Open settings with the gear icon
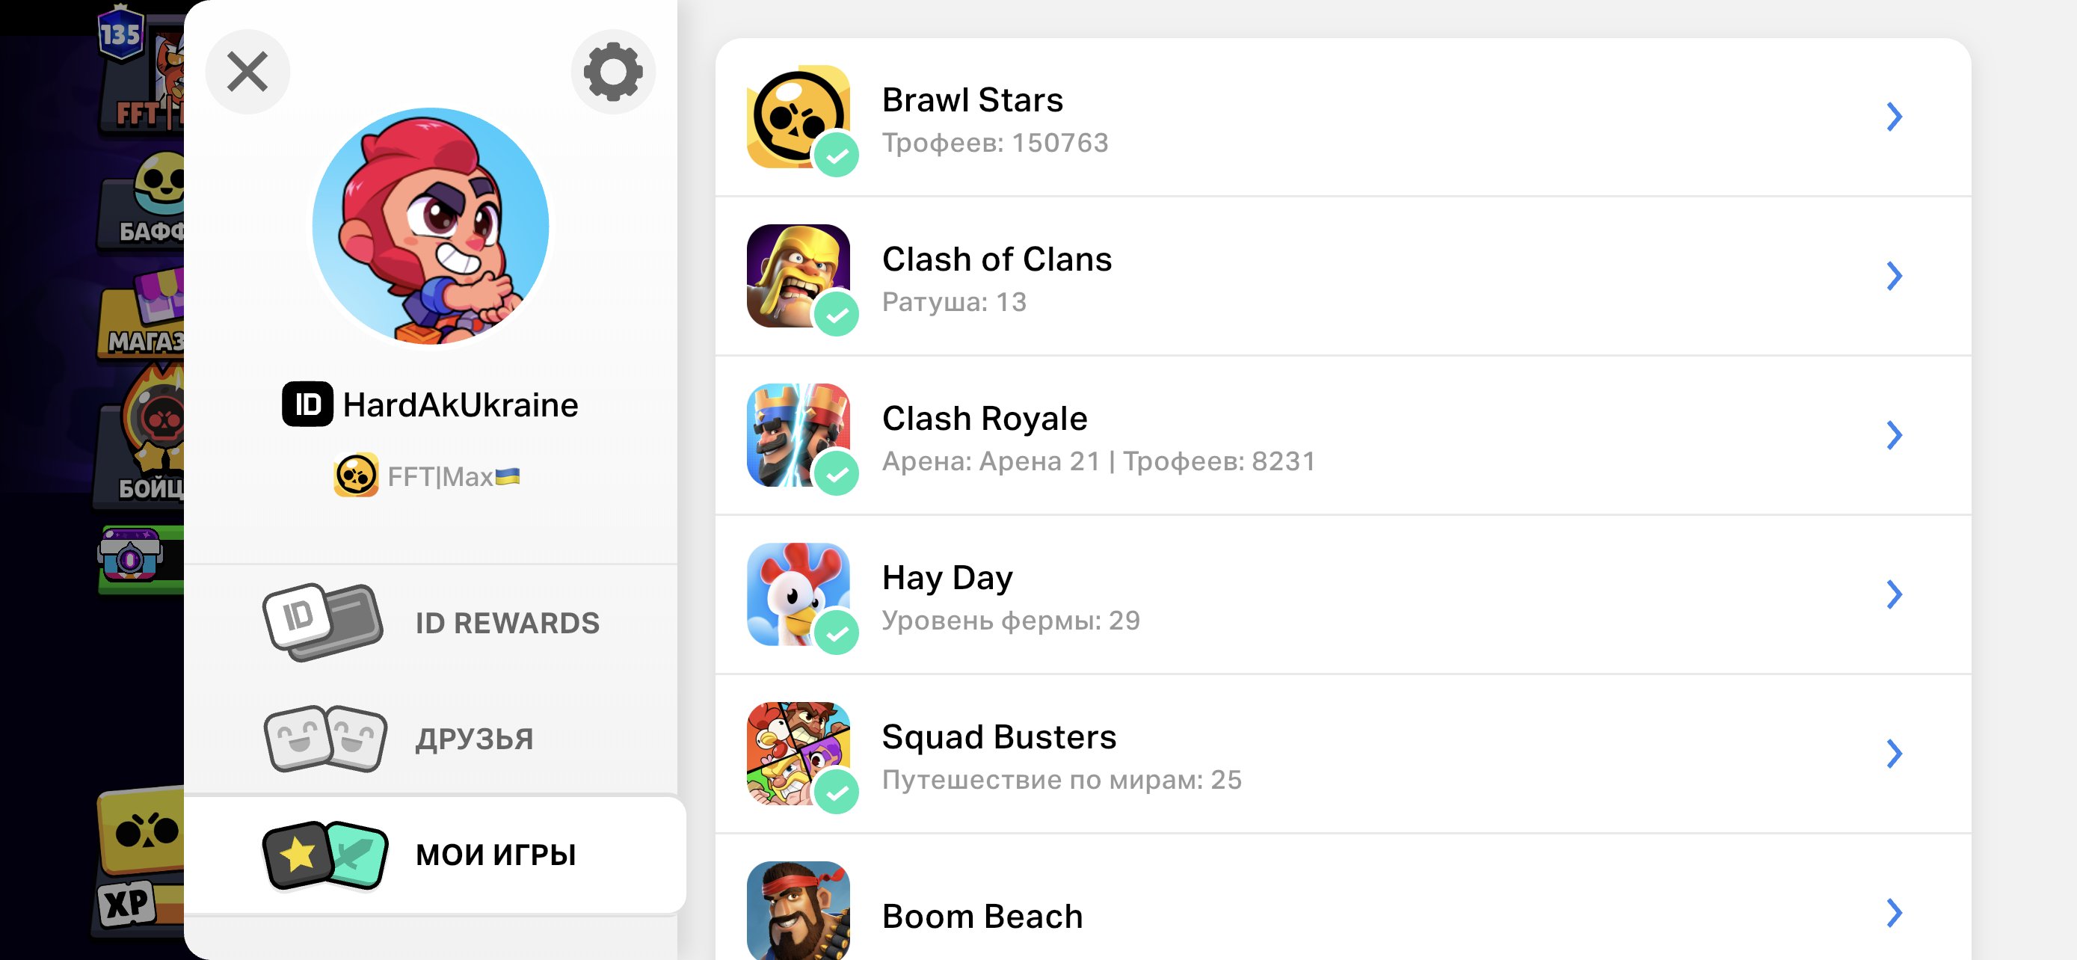2077x960 pixels. (x=613, y=72)
